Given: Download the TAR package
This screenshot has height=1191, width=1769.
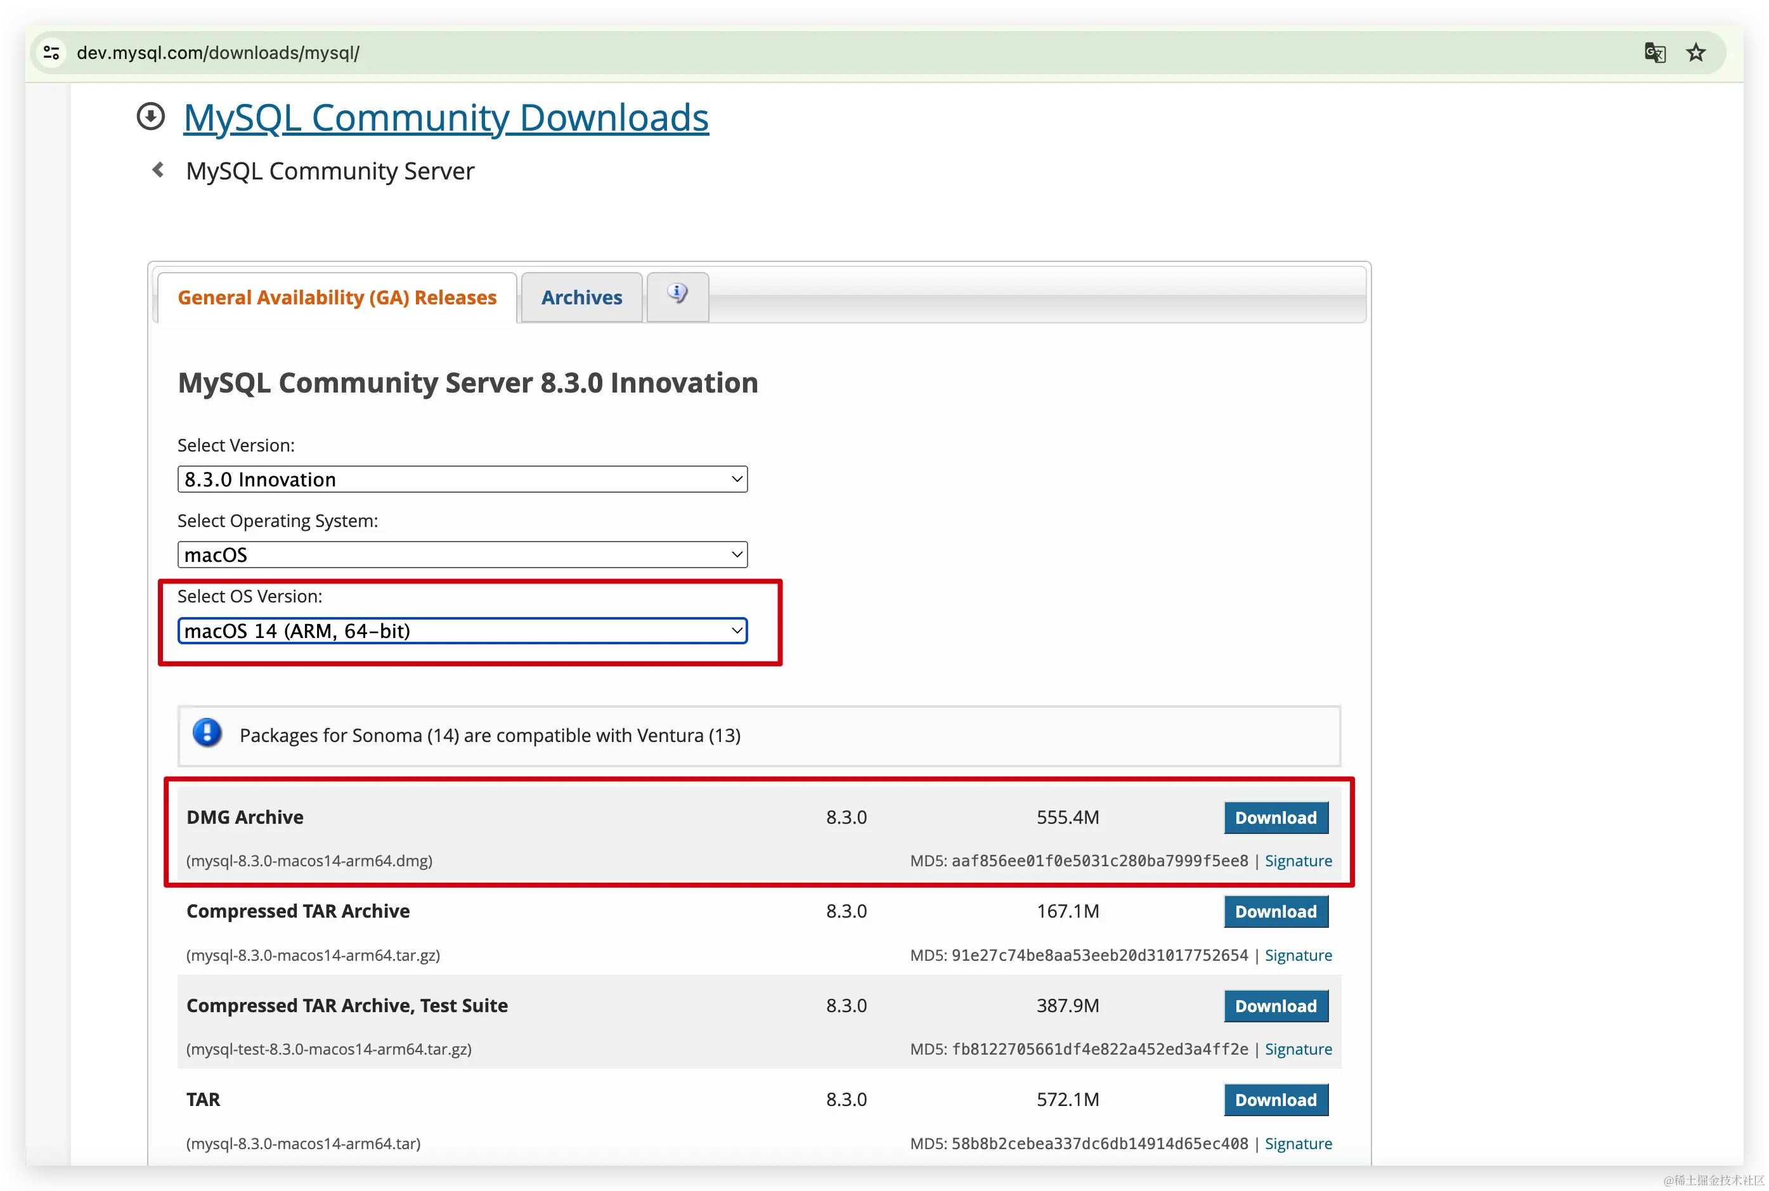Looking at the screenshot, I should [1276, 1100].
